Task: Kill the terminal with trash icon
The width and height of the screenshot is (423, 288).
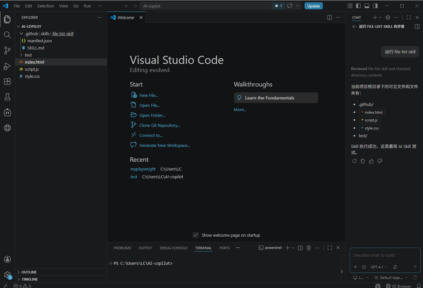Action: [309, 248]
